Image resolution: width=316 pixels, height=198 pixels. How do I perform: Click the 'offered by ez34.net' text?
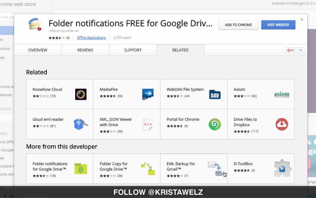(x=64, y=31)
